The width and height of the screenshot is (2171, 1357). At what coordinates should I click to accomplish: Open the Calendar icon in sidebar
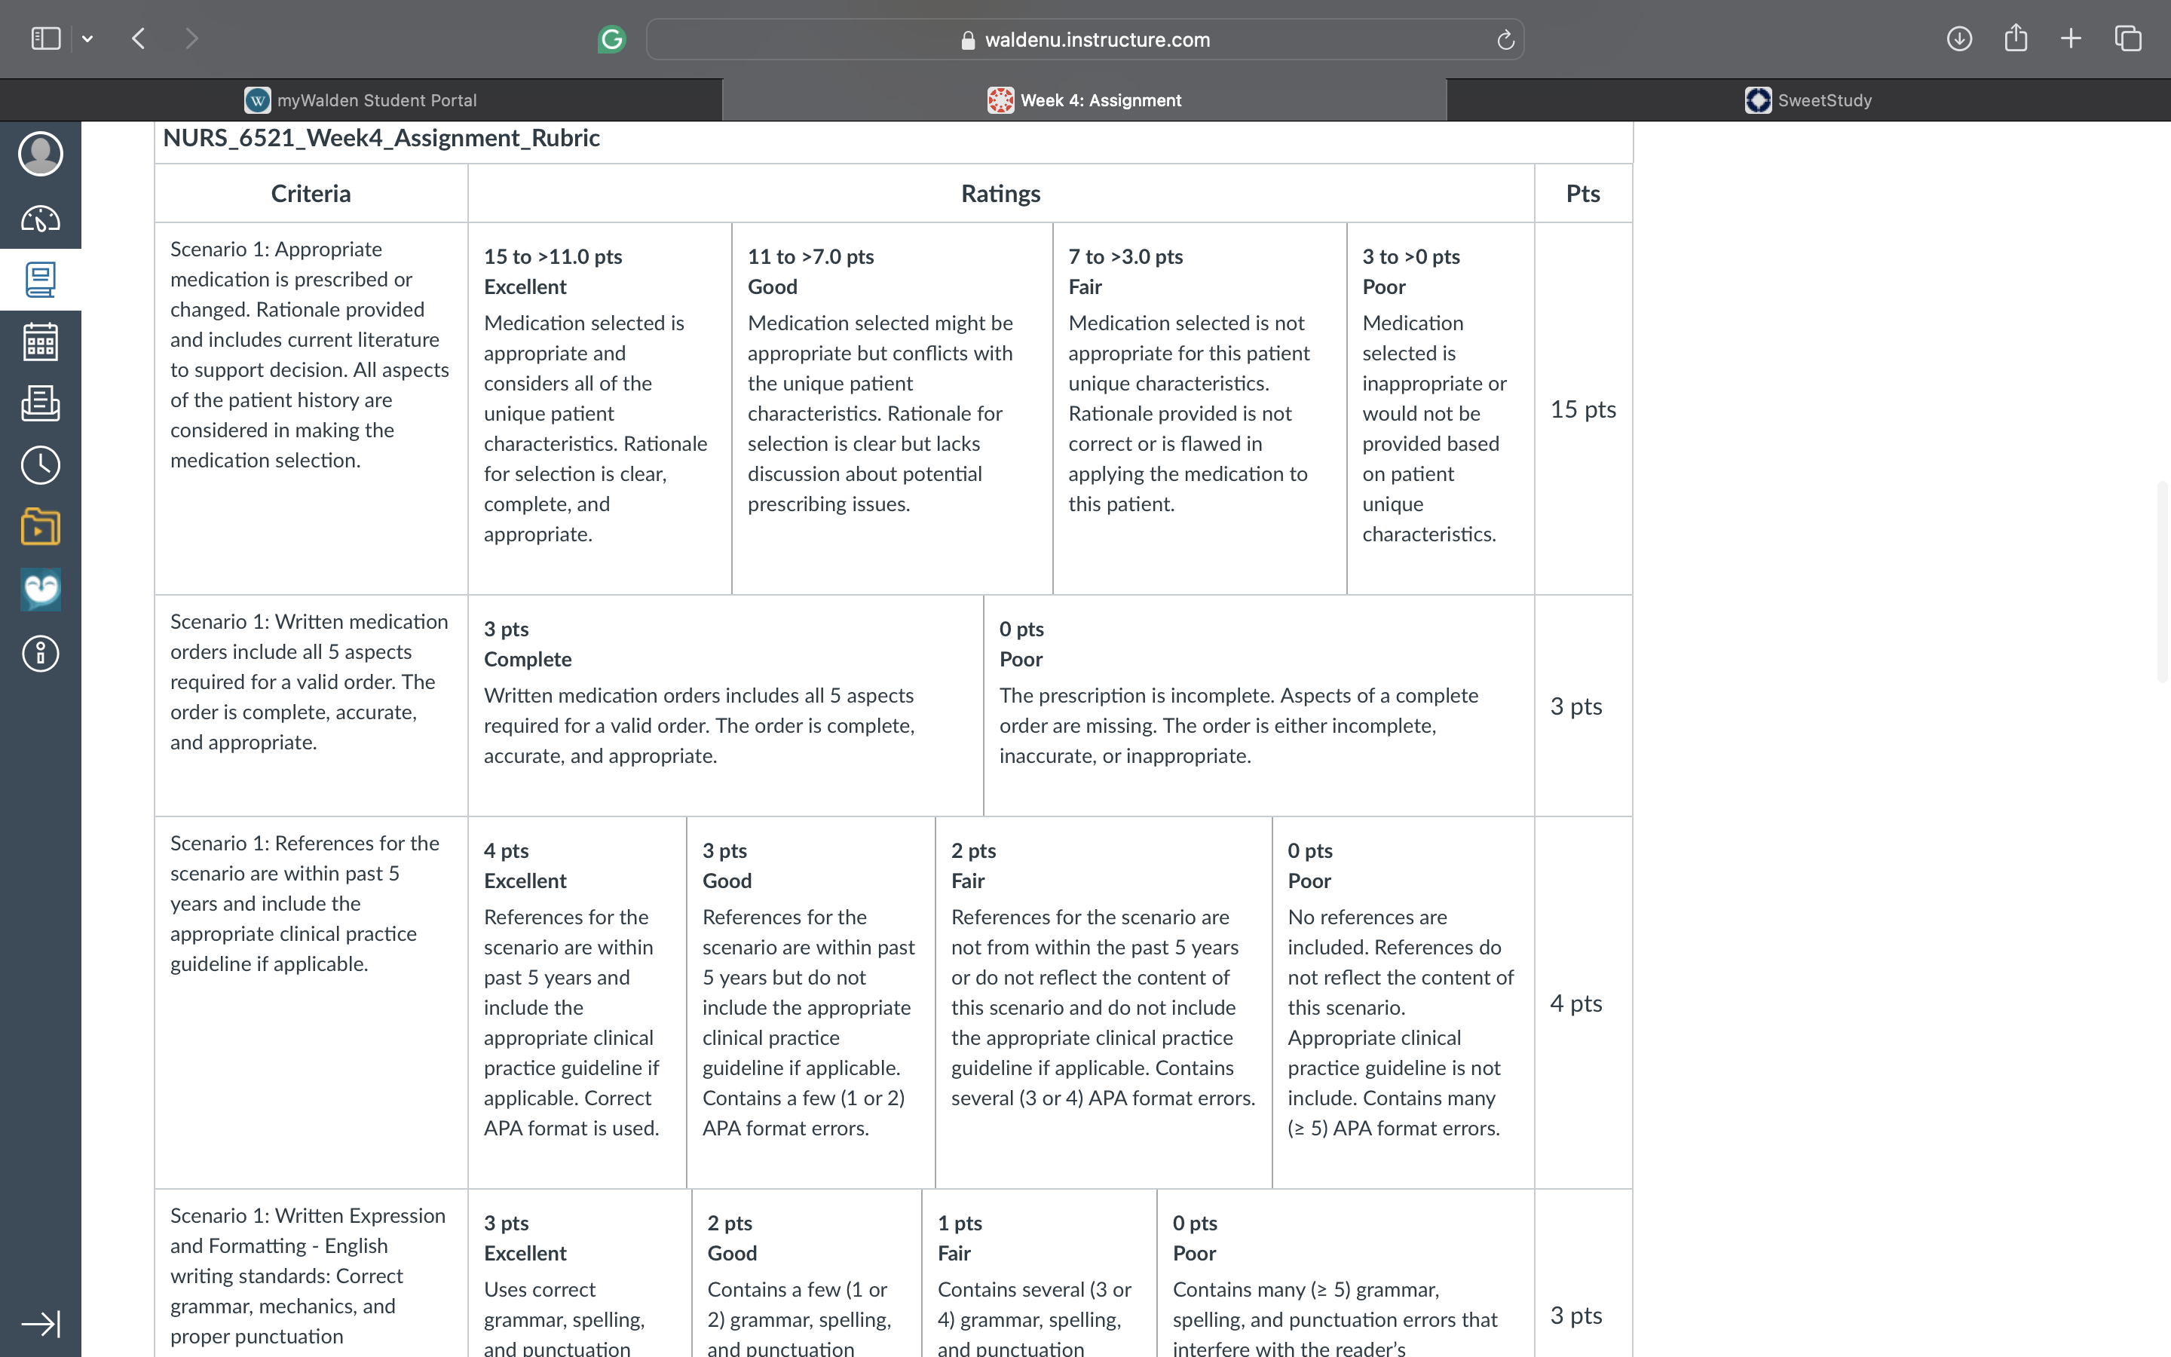tap(41, 342)
